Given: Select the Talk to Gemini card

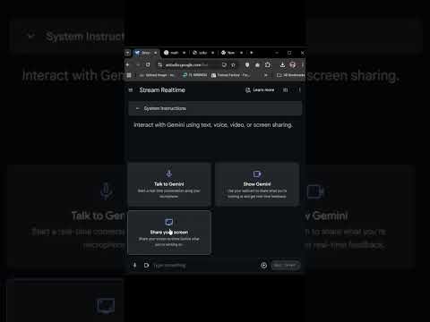Looking at the screenshot, I should [x=169, y=184].
